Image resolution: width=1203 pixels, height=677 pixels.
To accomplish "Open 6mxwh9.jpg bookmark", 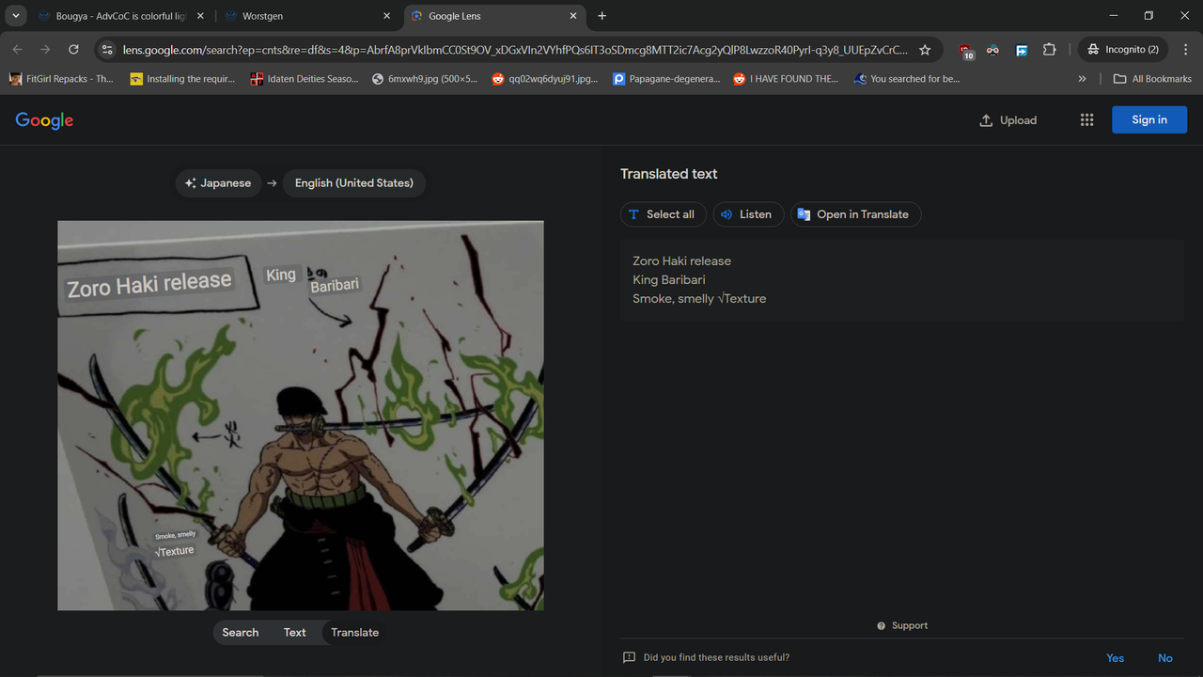I will click(426, 79).
